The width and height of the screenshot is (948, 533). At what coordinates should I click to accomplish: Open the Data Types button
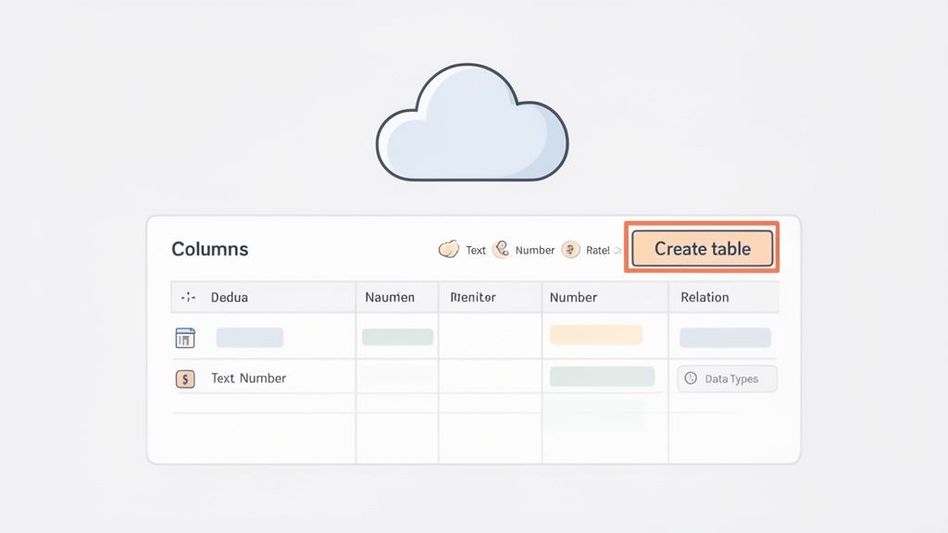(x=727, y=378)
